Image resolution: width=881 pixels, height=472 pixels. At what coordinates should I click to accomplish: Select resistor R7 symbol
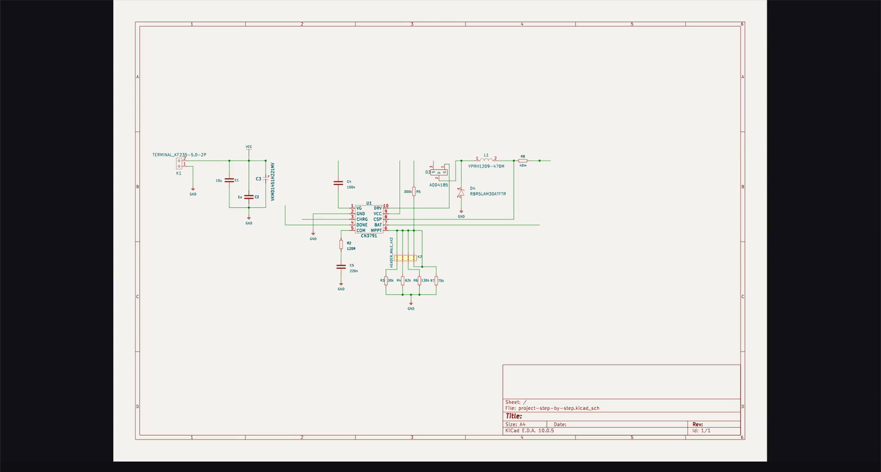tap(436, 281)
